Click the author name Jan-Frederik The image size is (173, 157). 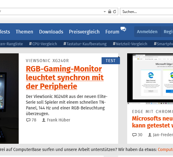163,135
